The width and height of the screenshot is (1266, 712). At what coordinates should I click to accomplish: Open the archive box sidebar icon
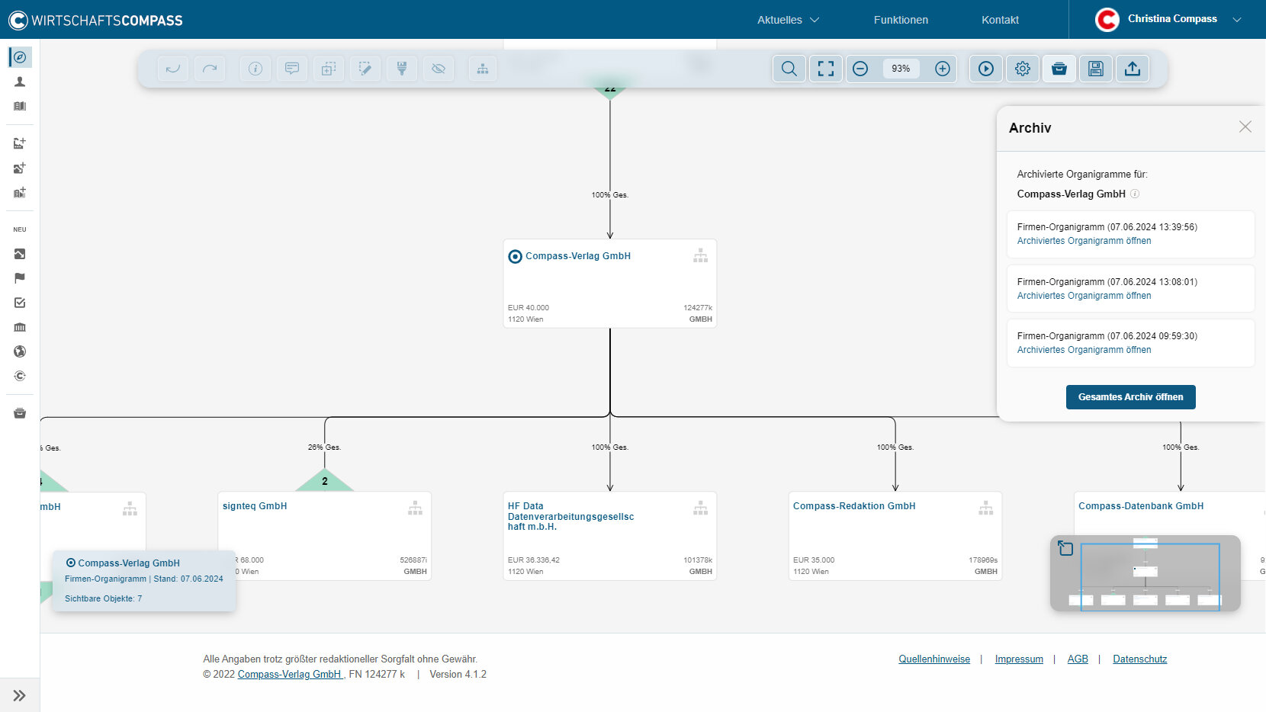coord(20,413)
